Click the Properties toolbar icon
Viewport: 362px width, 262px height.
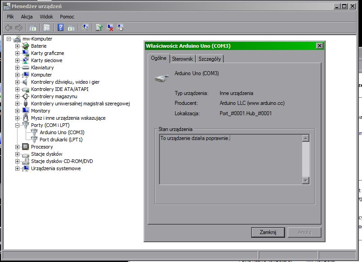(x=46, y=27)
